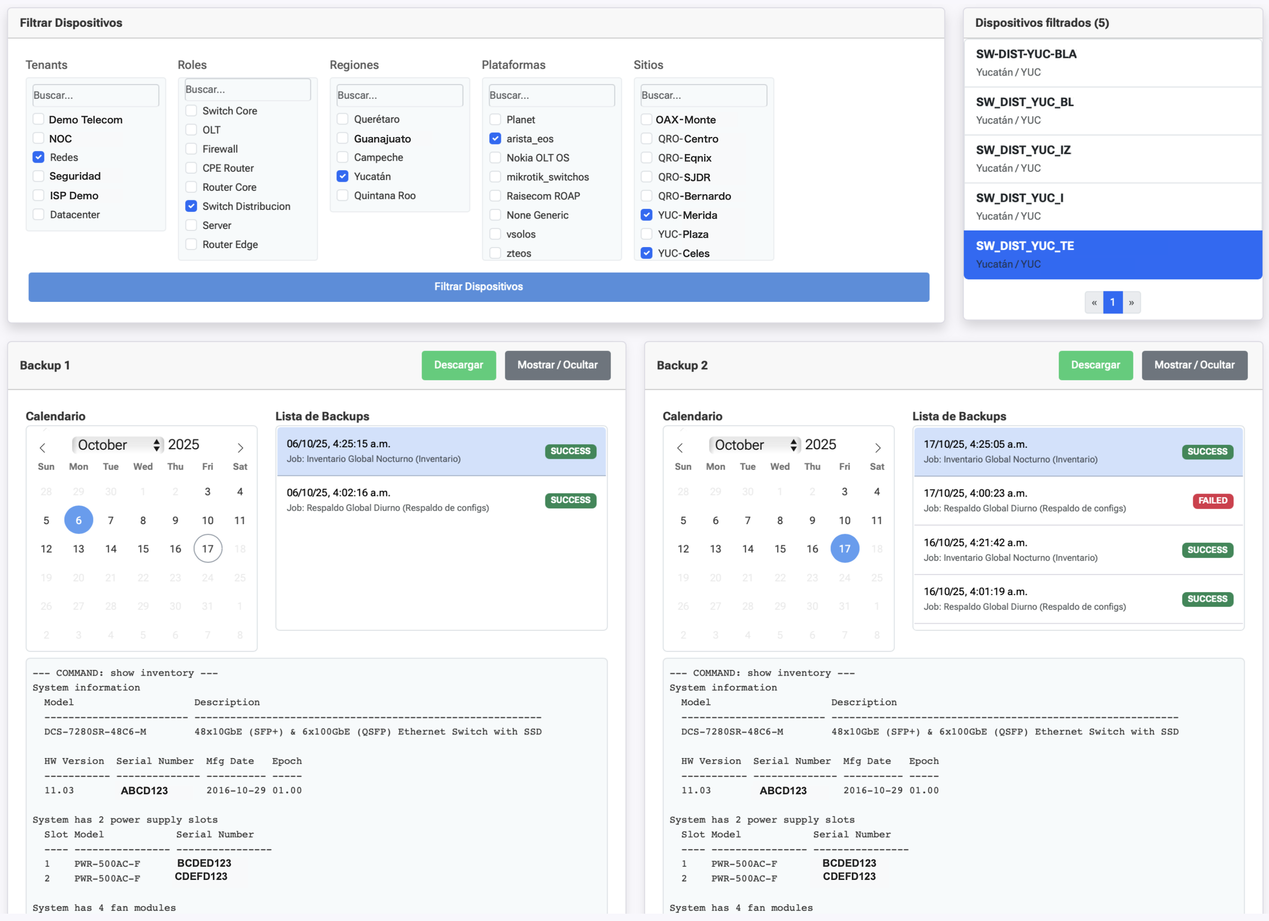
Task: Check the Datacenter tenant
Action: pyautogui.click(x=39, y=214)
